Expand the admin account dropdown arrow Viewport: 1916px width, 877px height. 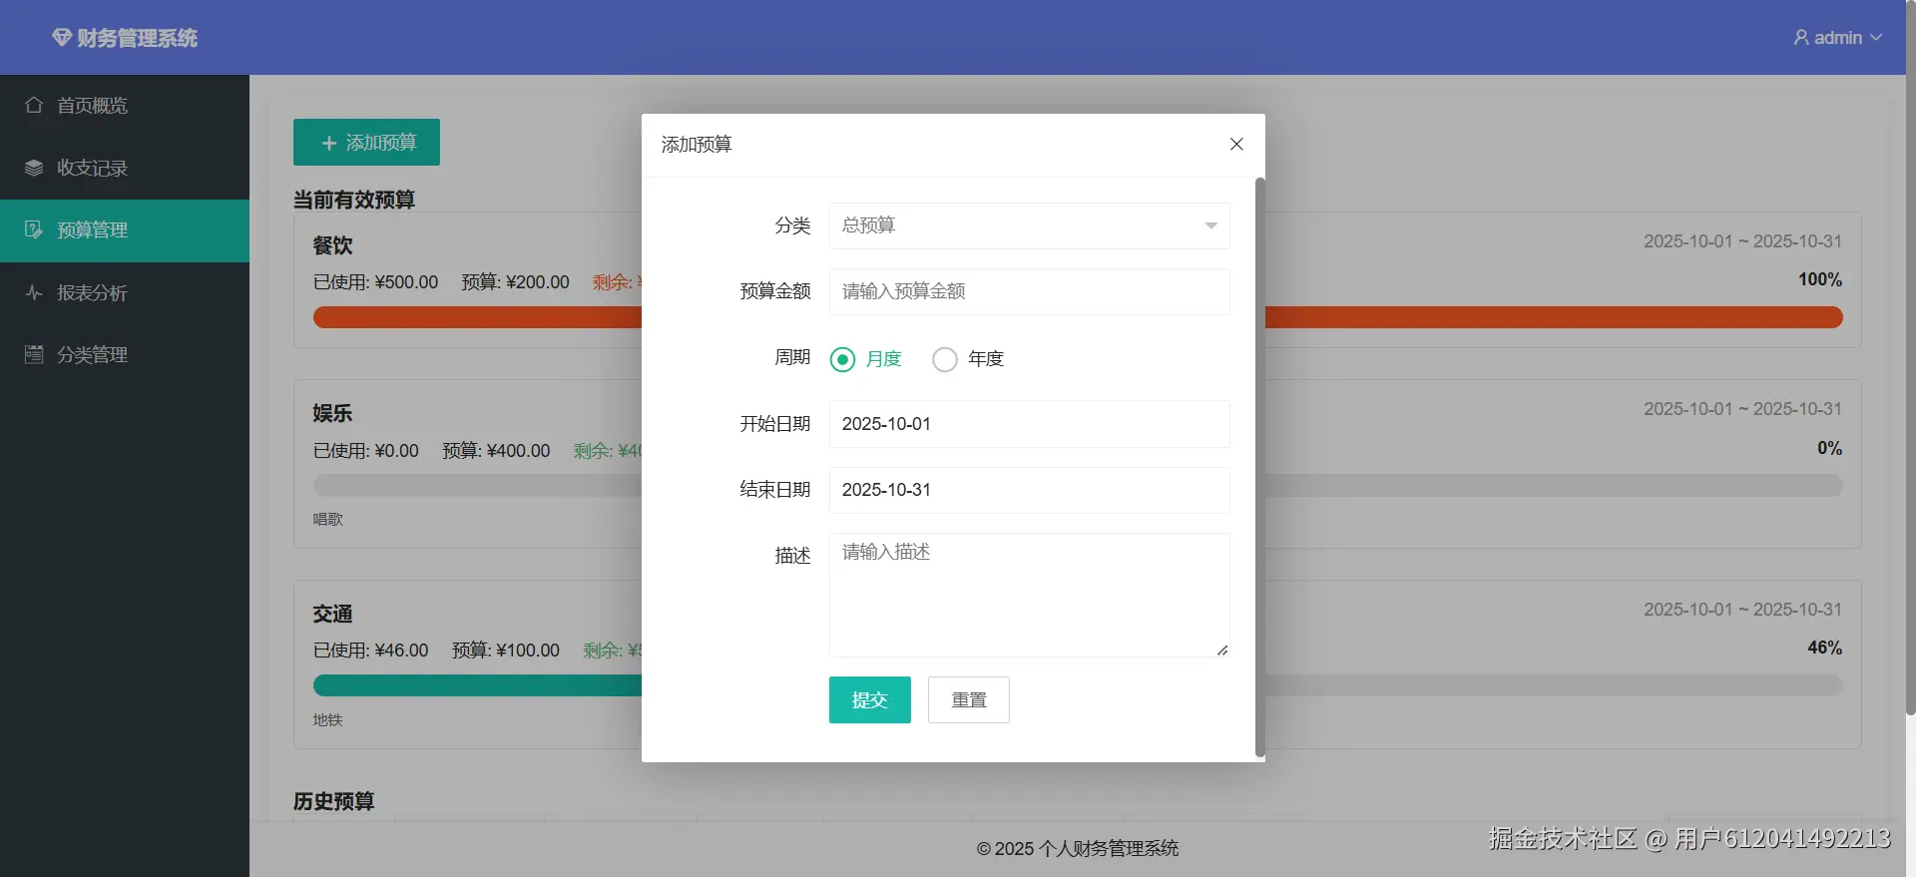1876,38
